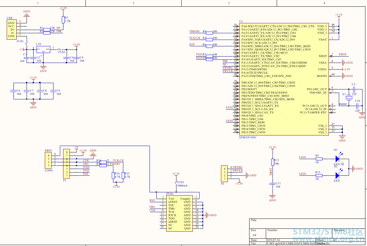The height and width of the screenshot is (246, 367).
Task: Select the P1 eight-pin header
Action: click(67, 164)
